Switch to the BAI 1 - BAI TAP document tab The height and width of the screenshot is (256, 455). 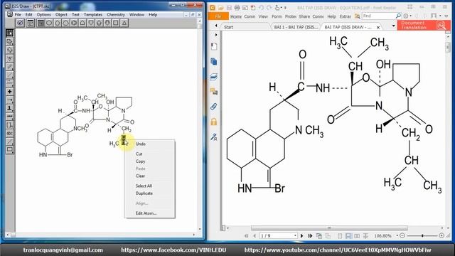click(296, 27)
